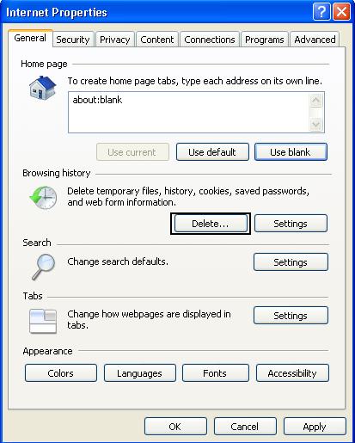Click inside the about:blank home page field

(x=188, y=112)
